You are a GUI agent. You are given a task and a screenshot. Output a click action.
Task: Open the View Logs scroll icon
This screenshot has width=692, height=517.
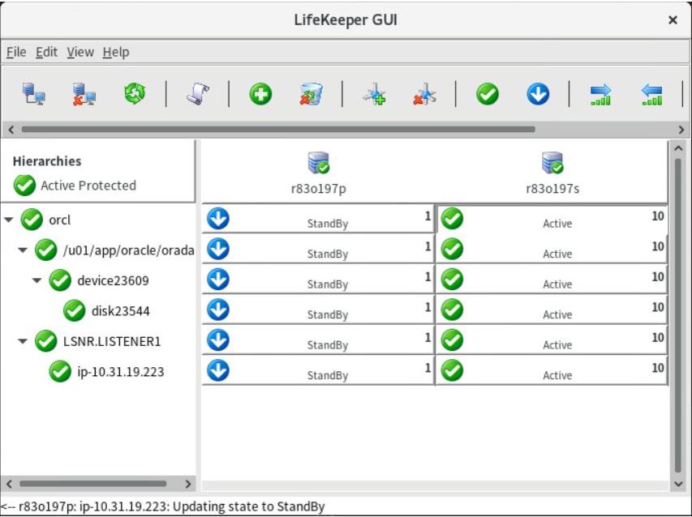click(198, 93)
